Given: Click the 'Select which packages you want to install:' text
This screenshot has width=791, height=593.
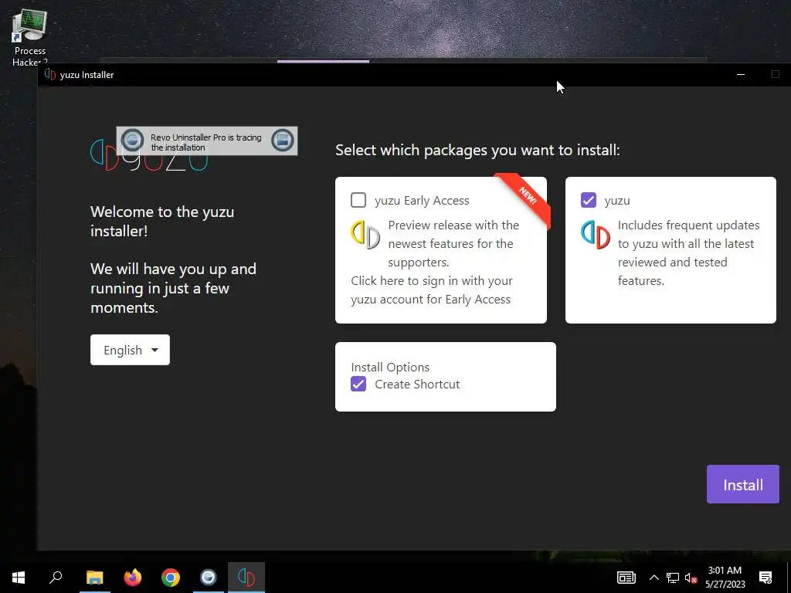Looking at the screenshot, I should [x=477, y=151].
